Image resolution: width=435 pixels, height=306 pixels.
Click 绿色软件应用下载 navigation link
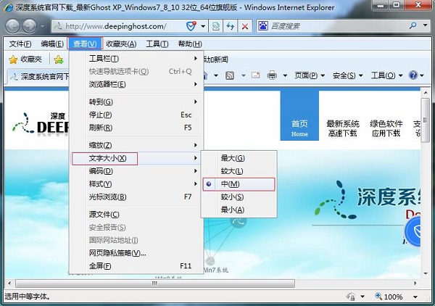click(386, 128)
